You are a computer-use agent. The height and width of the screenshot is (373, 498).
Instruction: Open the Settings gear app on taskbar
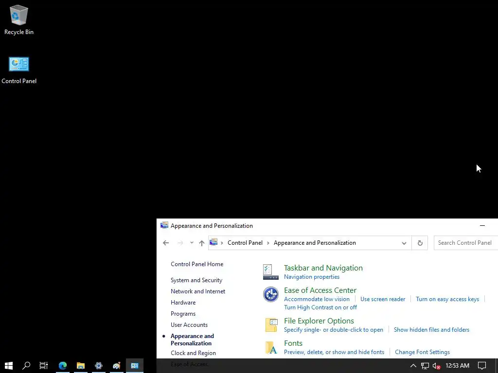(x=98, y=366)
